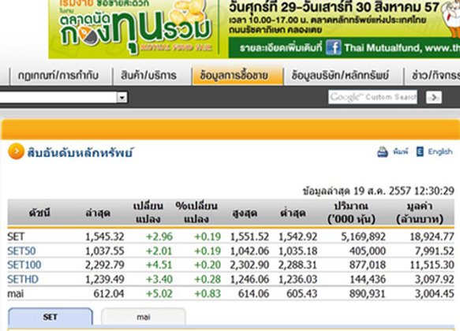460x331 pixels.
Task: Click mai percent change +0.83
Action: pyautogui.click(x=208, y=293)
